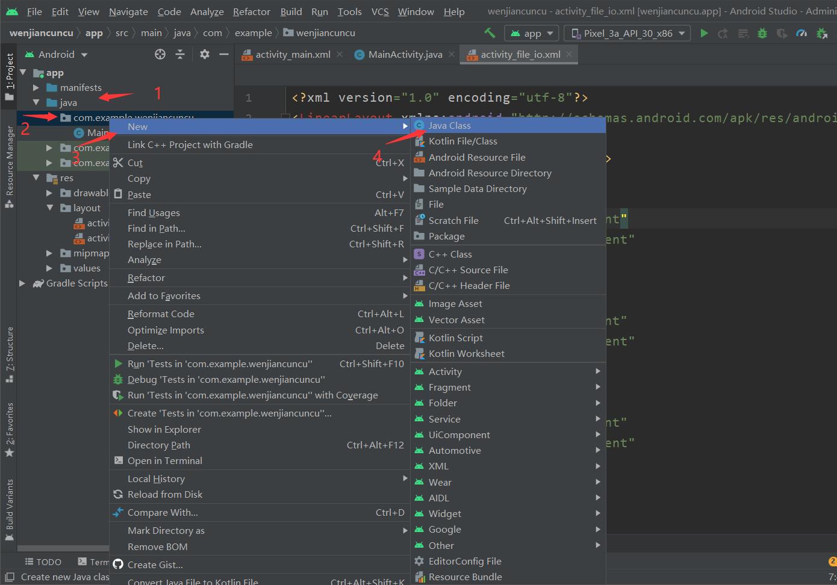
Task: Choose Image Asset option
Action: pos(508,303)
